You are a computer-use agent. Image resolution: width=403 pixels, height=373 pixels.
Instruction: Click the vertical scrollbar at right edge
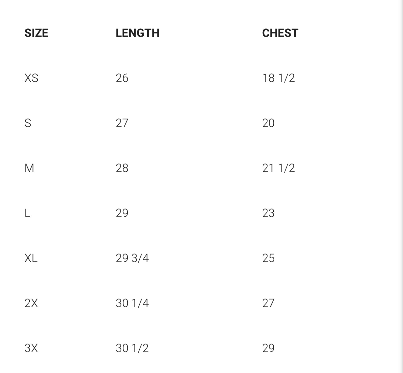(401, 186)
